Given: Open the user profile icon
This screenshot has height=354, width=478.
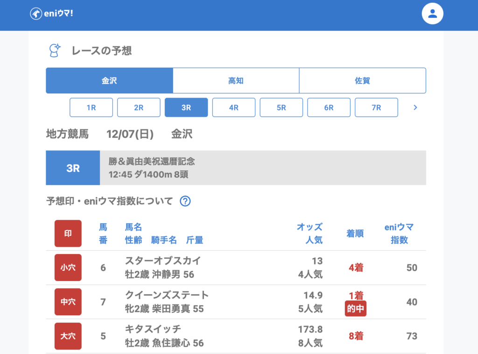Looking at the screenshot, I should (432, 14).
